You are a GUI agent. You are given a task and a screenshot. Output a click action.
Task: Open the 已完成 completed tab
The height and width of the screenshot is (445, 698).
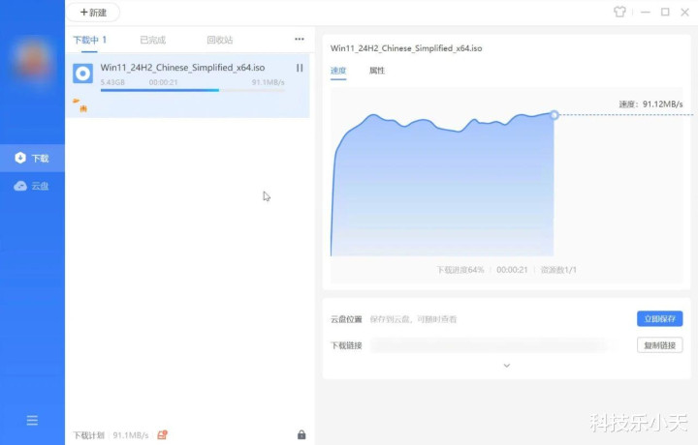pyautogui.click(x=153, y=40)
